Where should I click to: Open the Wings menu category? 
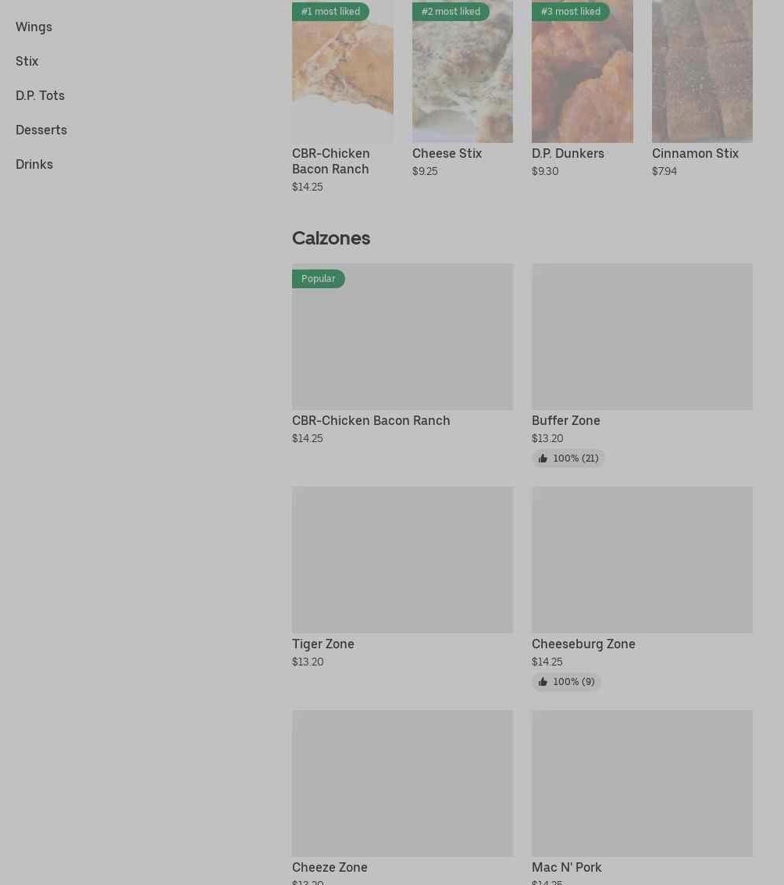[x=34, y=27]
